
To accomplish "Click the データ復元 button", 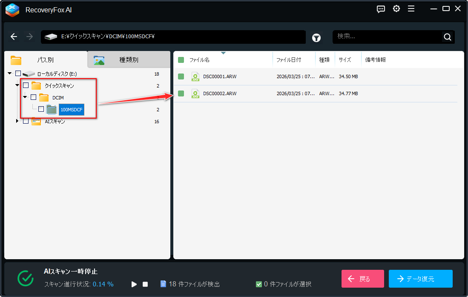I will 421,279.
